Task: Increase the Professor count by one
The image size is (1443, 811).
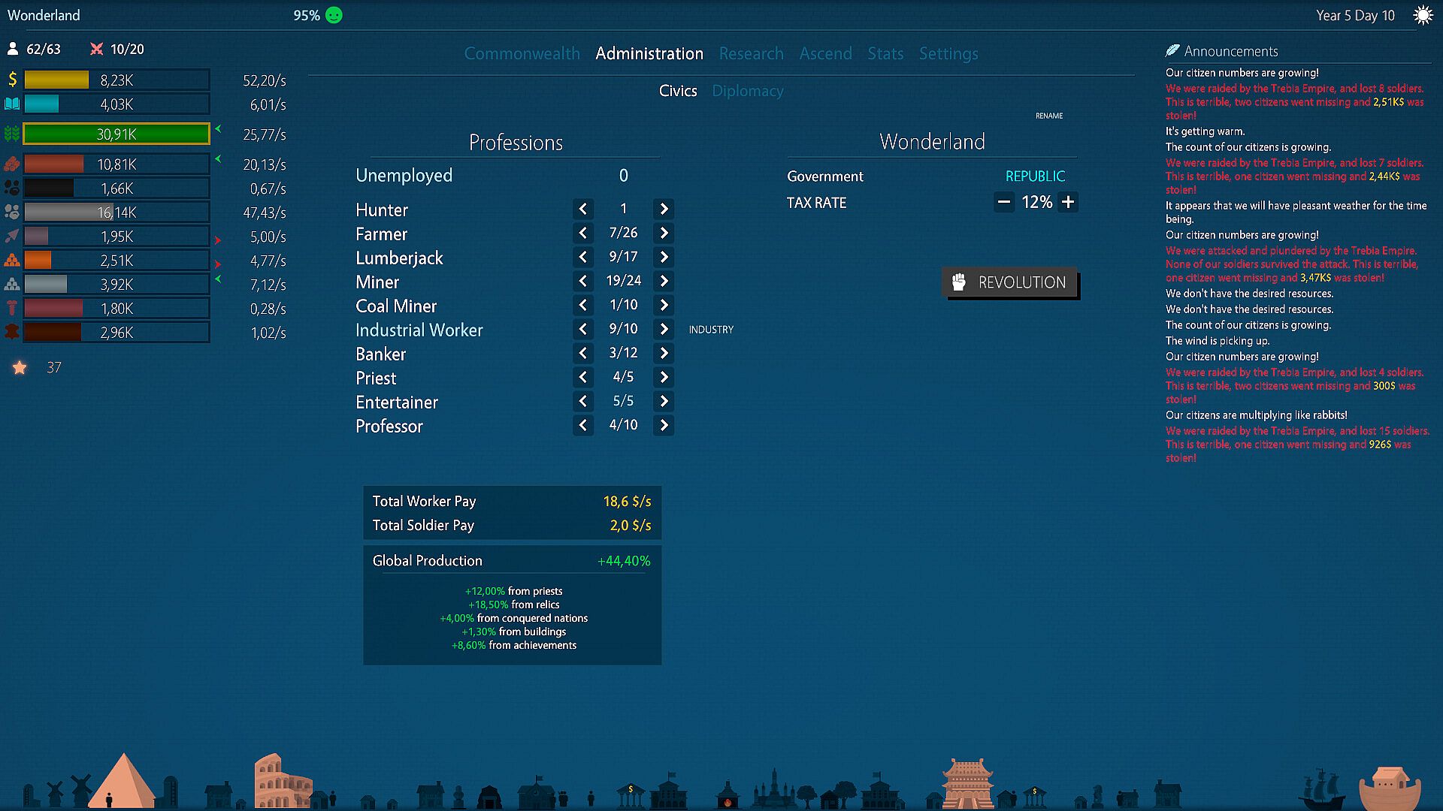Action: pos(664,425)
